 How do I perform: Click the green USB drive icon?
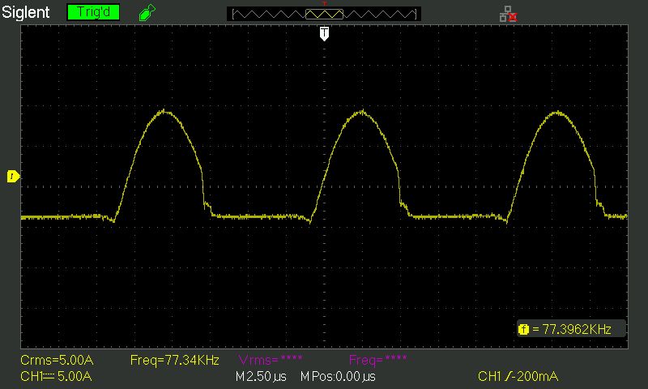click(147, 12)
